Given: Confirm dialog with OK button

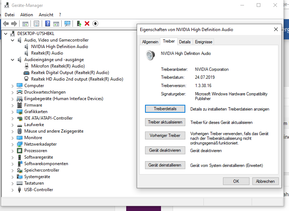Looking at the screenshot, I should tap(236, 181).
